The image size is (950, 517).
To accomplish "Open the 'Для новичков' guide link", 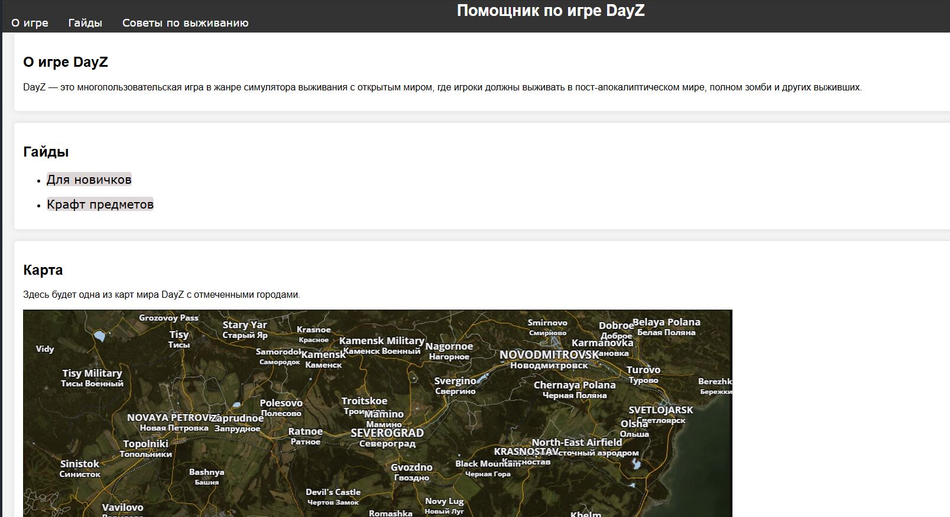I will tap(89, 180).
